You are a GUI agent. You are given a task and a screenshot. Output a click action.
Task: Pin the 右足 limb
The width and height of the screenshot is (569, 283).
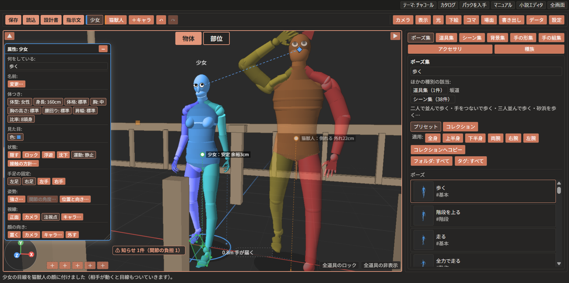click(29, 182)
